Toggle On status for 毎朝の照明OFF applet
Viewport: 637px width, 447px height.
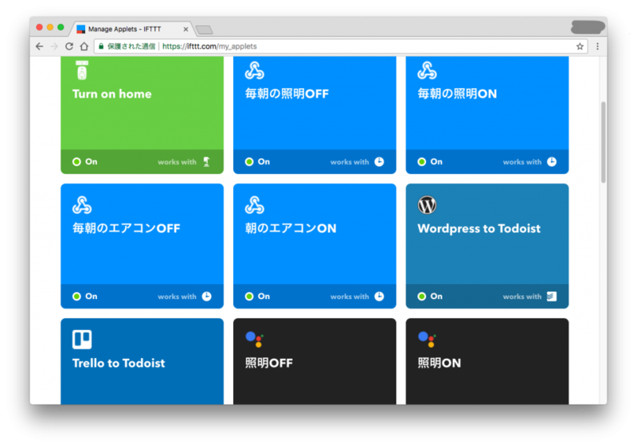257,161
